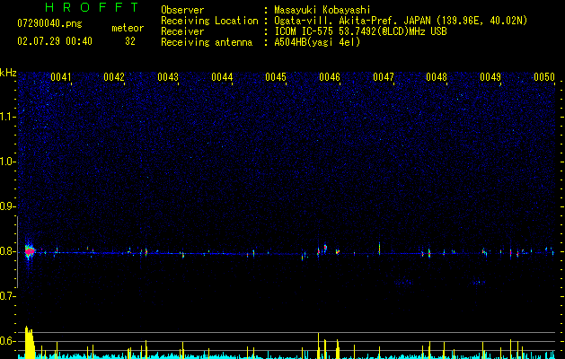The height and width of the screenshot is (359, 565).
Task: Click the timestamp 02.07.29 00:40
Action: [55, 41]
